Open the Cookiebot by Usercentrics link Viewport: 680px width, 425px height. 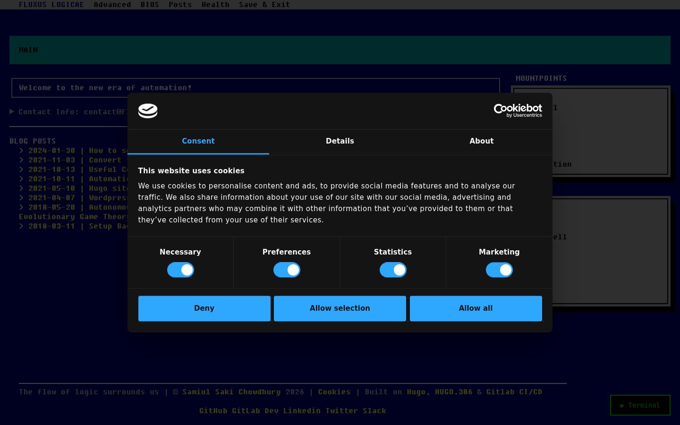pyautogui.click(x=518, y=110)
